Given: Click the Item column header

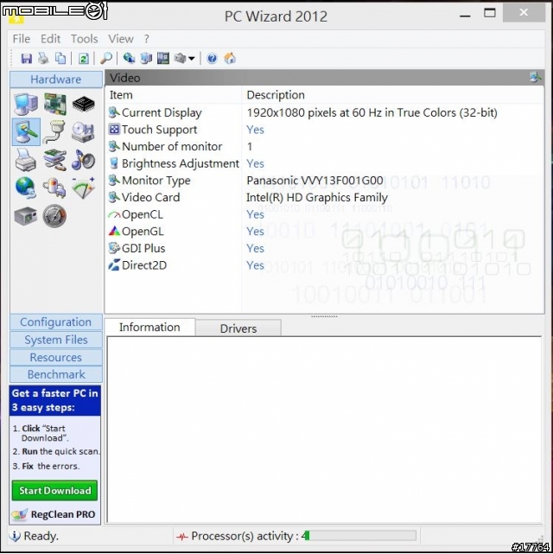Looking at the screenshot, I should pos(174,95).
